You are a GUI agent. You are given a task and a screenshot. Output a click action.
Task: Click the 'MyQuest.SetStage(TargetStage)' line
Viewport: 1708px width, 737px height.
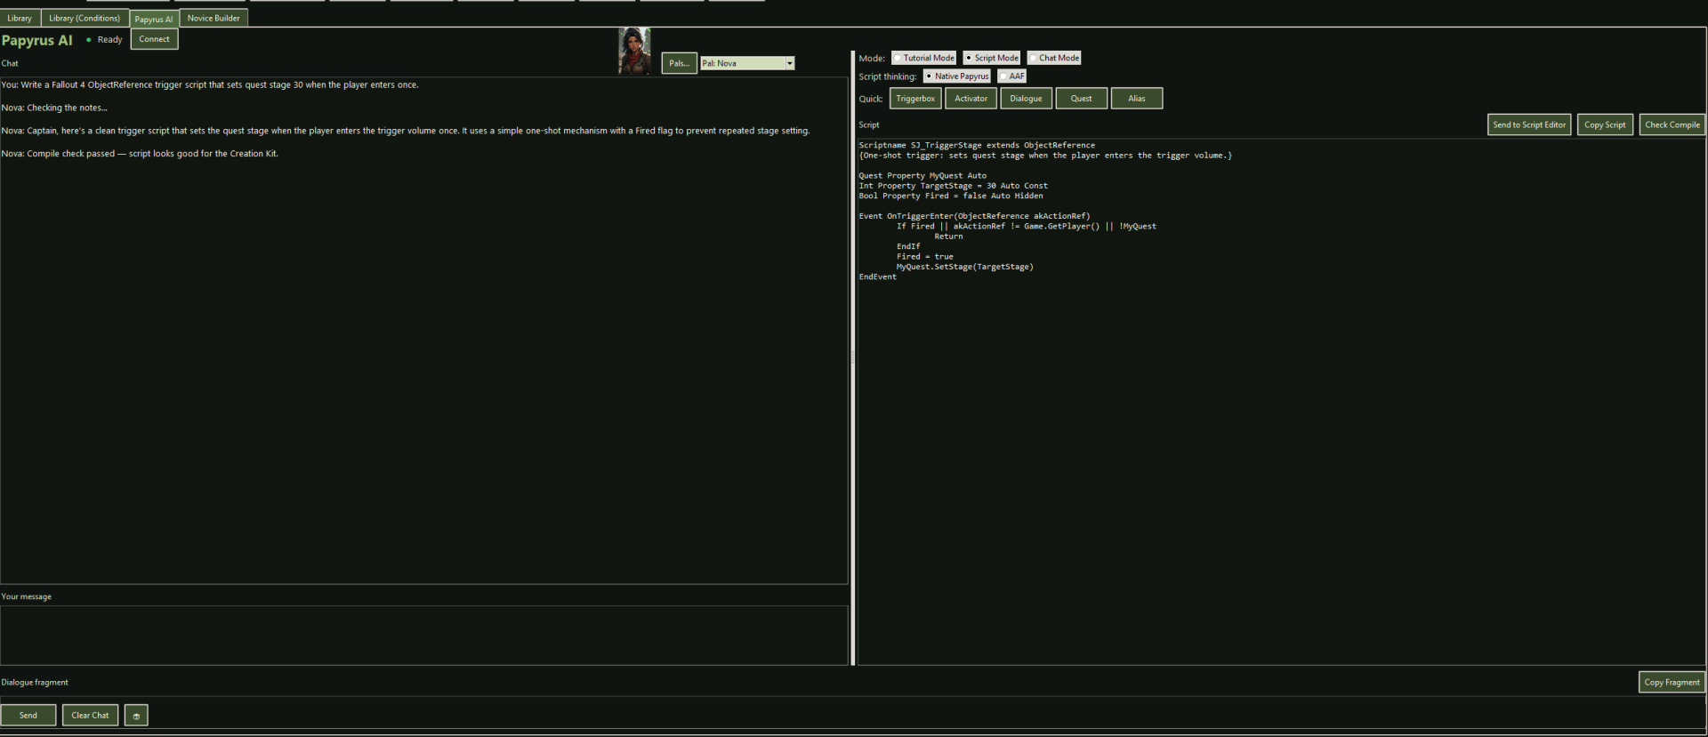click(x=964, y=267)
